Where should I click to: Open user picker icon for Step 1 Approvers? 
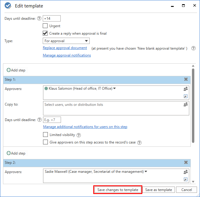pyautogui.click(x=186, y=89)
